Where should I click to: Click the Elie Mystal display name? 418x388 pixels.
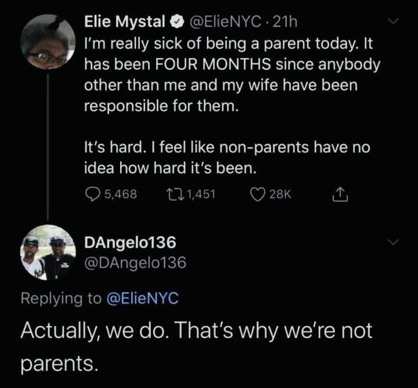124,22
